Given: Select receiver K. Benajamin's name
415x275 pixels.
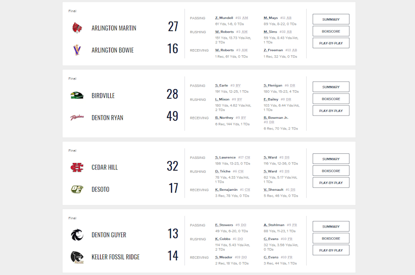Looking at the screenshot, I should (226, 190).
